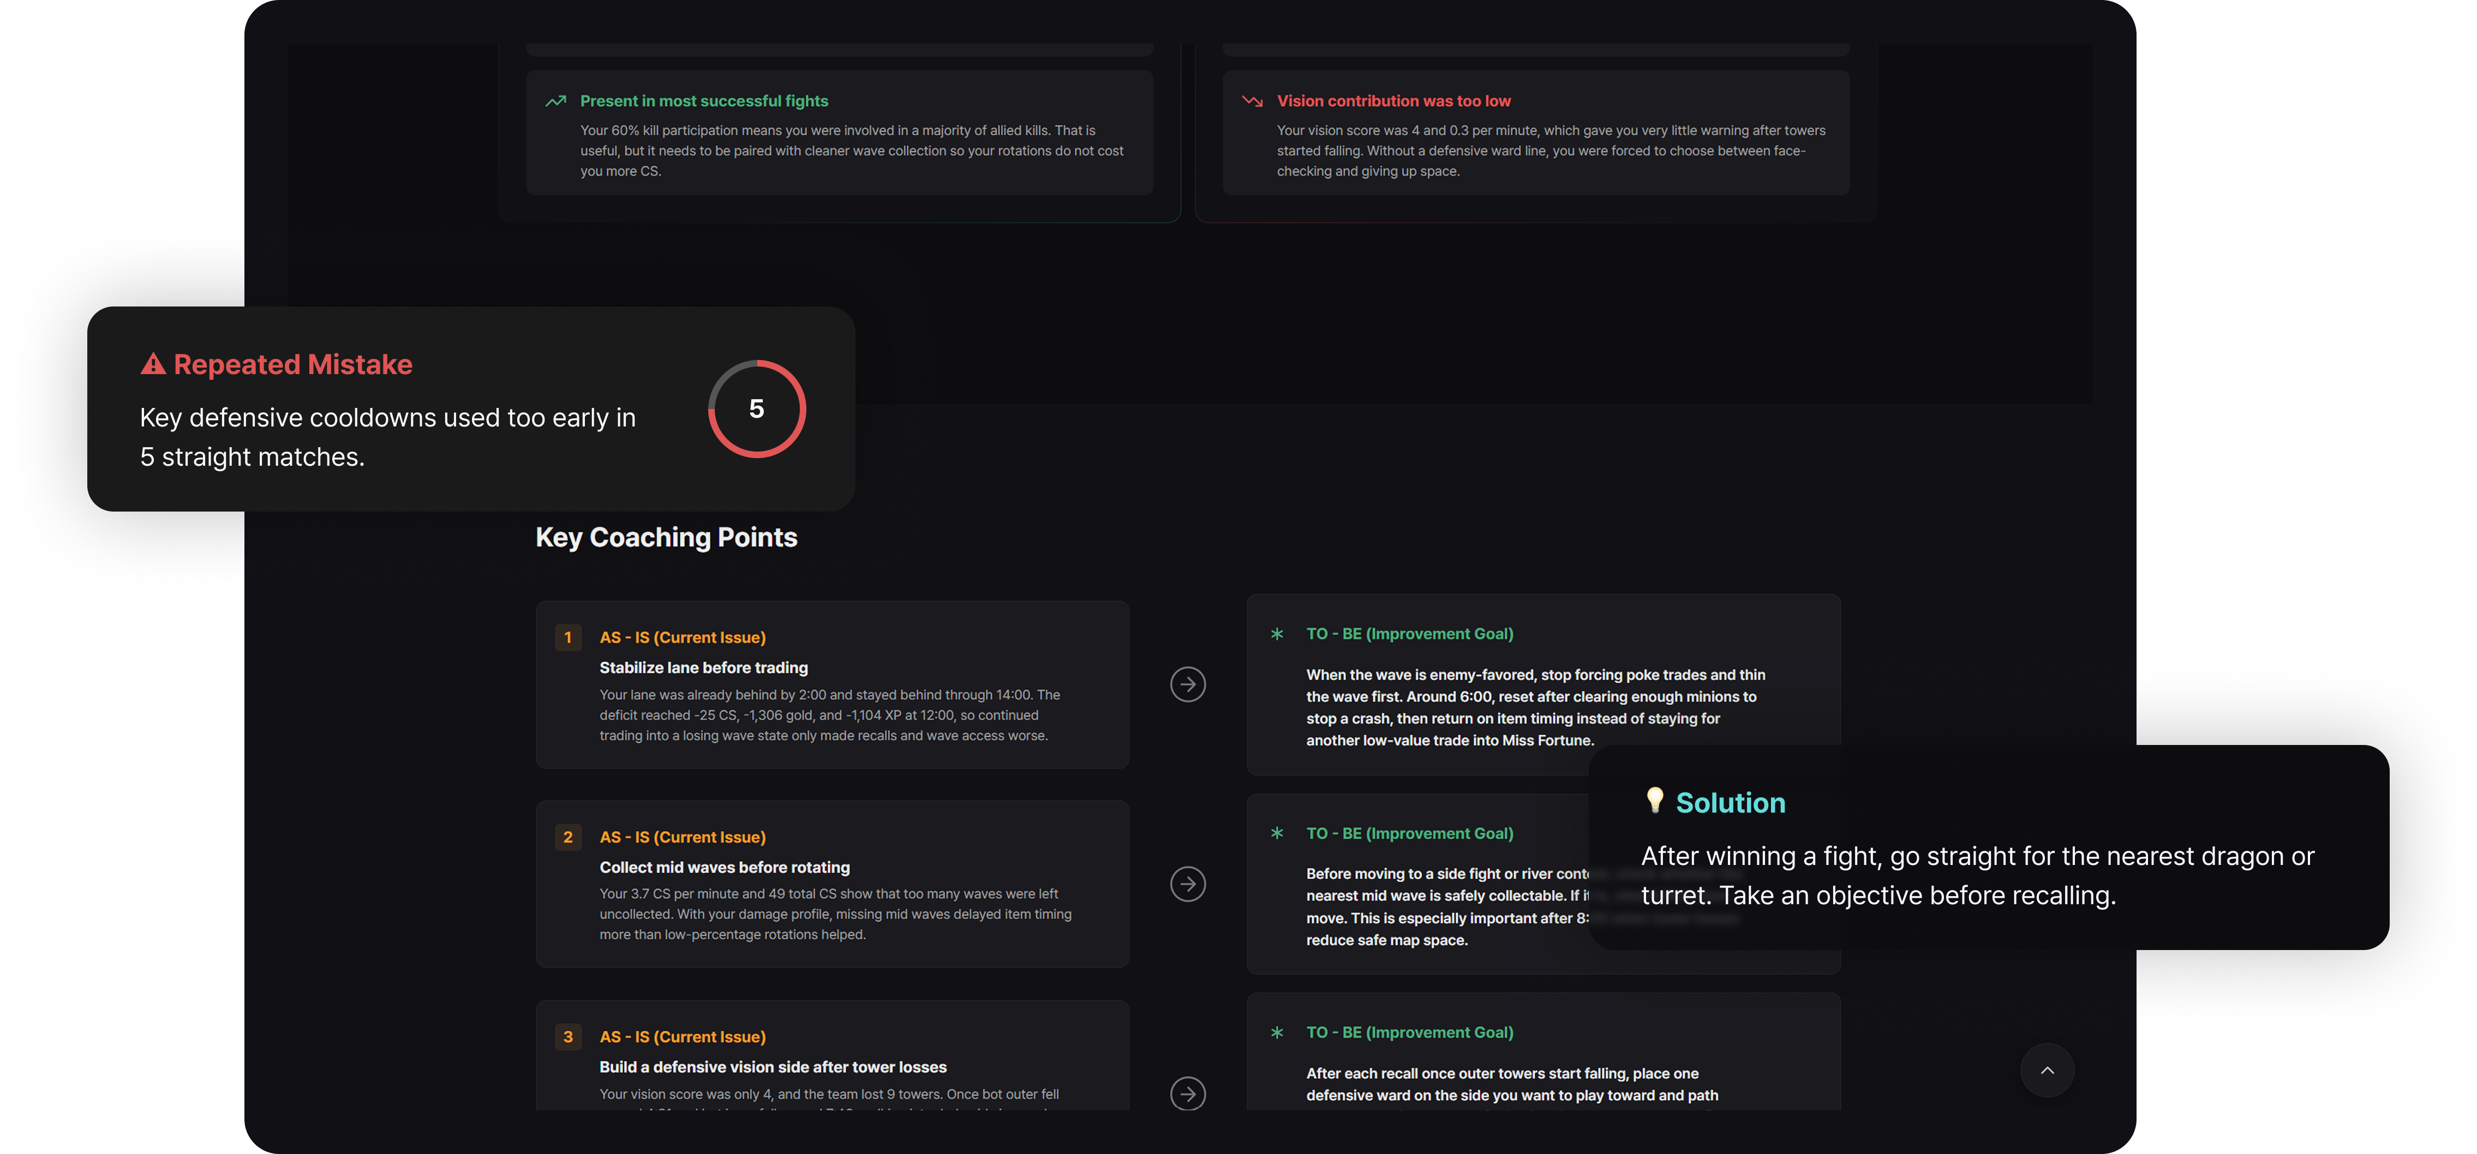
Task: Click 'Key defensive cooldowns used too early' text
Action: click(387, 437)
